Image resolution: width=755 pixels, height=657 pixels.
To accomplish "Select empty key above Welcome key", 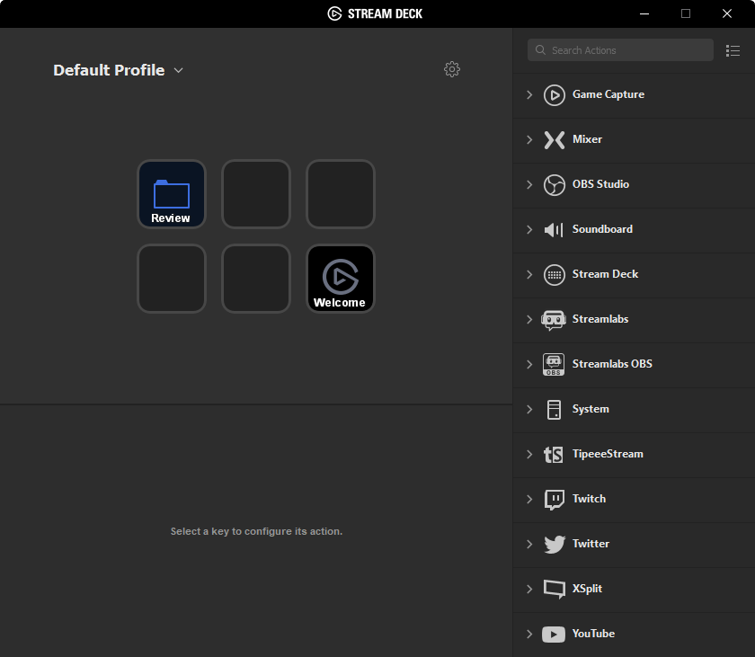I will click(x=341, y=194).
